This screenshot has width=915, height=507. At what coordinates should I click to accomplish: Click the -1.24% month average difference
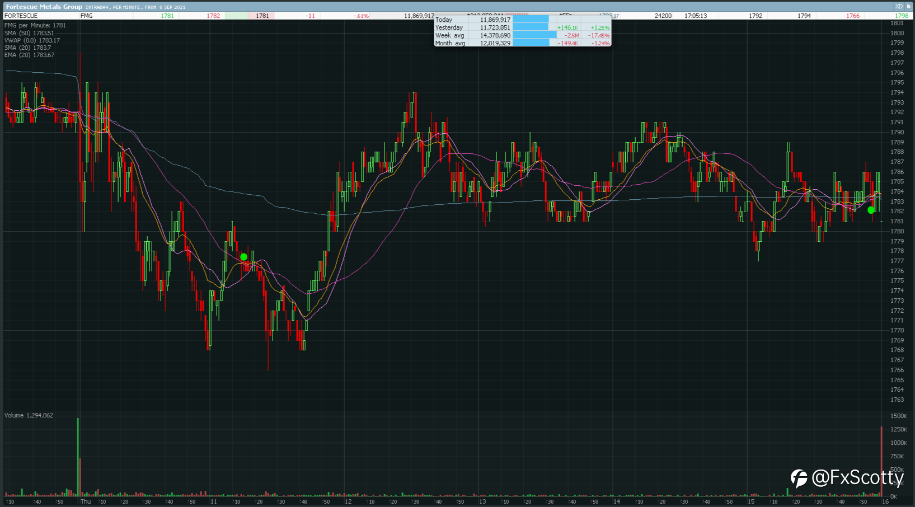point(600,43)
